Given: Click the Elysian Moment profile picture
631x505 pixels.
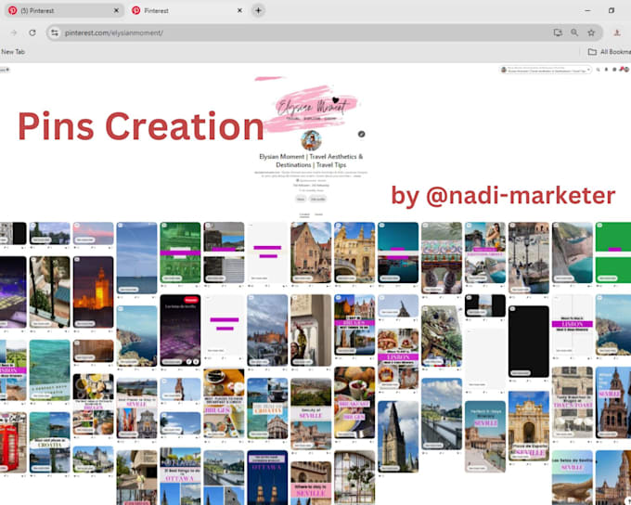Looking at the screenshot, I should (311, 140).
